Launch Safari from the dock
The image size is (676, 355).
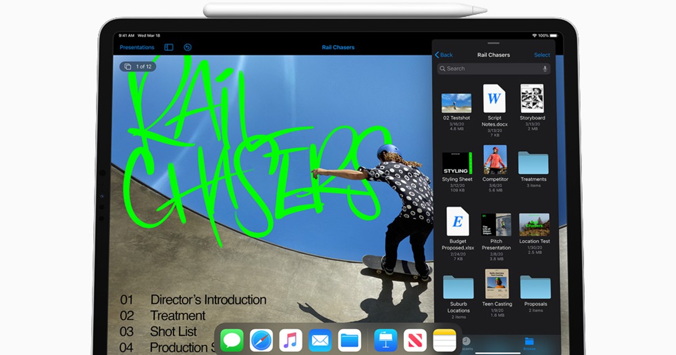point(261,340)
